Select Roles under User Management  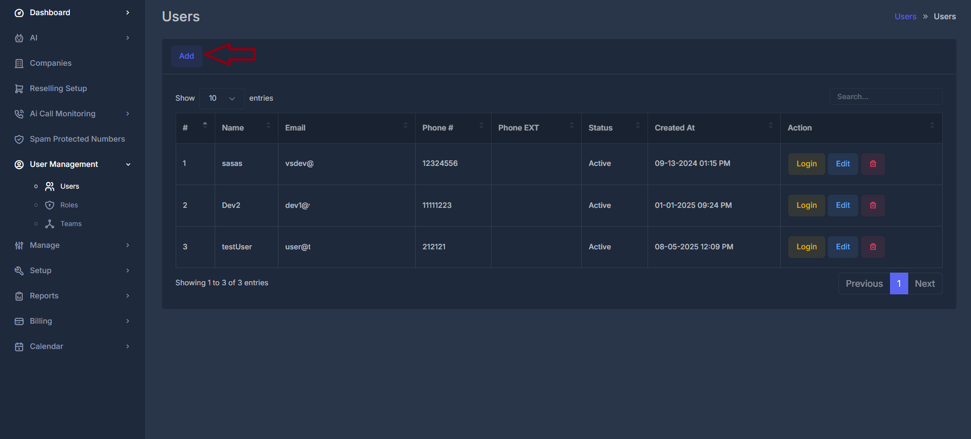[x=69, y=205]
